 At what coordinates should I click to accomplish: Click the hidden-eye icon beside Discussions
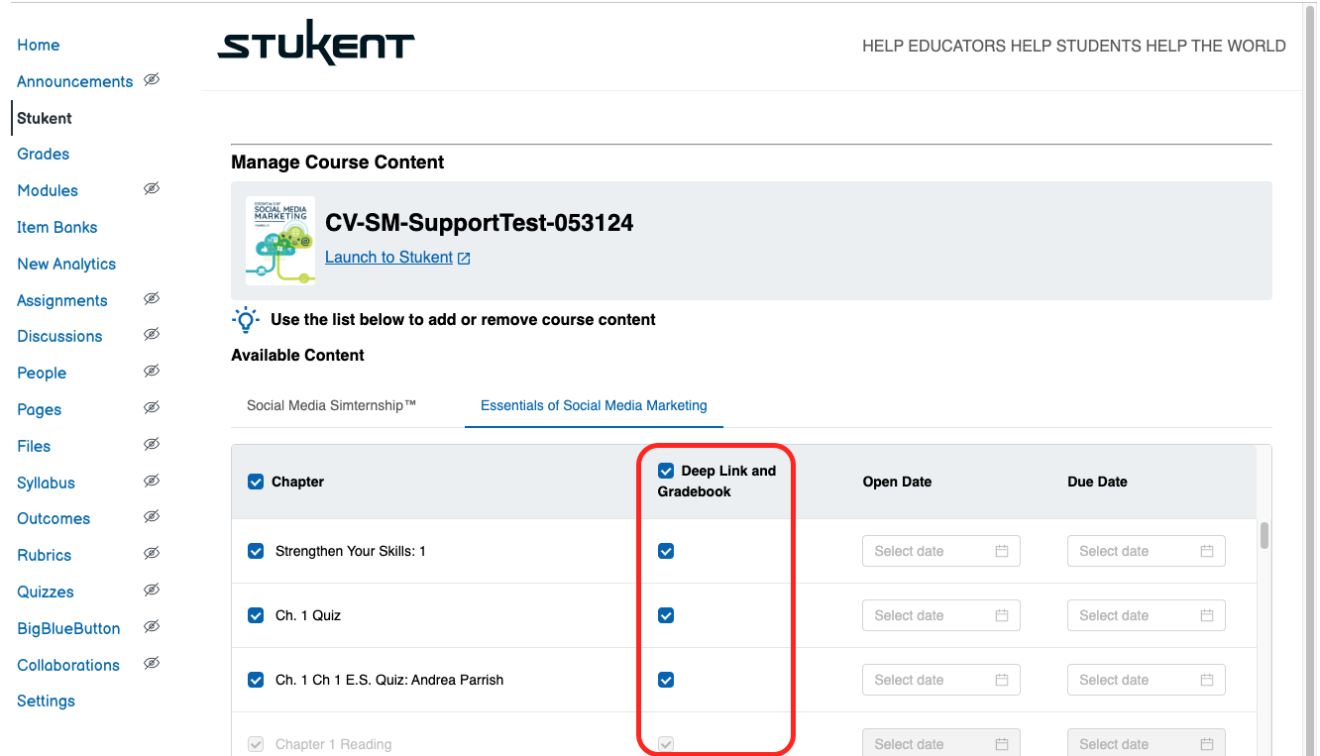pos(152,334)
